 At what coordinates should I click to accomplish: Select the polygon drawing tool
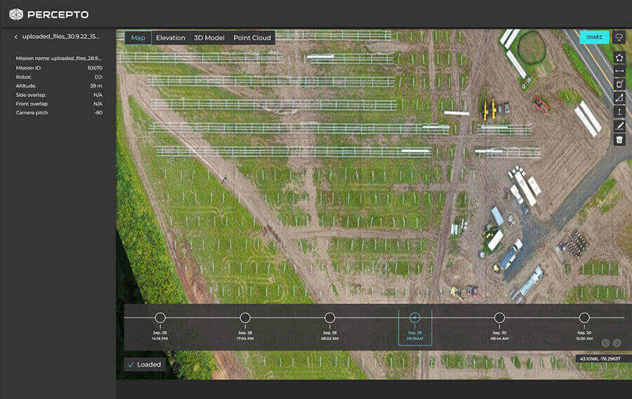[619, 57]
